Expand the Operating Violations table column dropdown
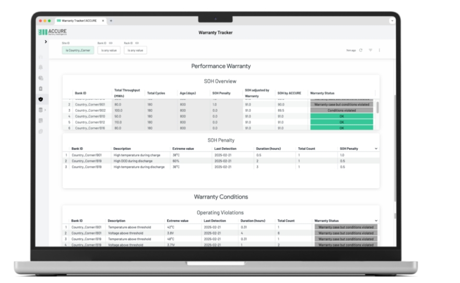Screen dimensions: 460x283 click(376, 221)
